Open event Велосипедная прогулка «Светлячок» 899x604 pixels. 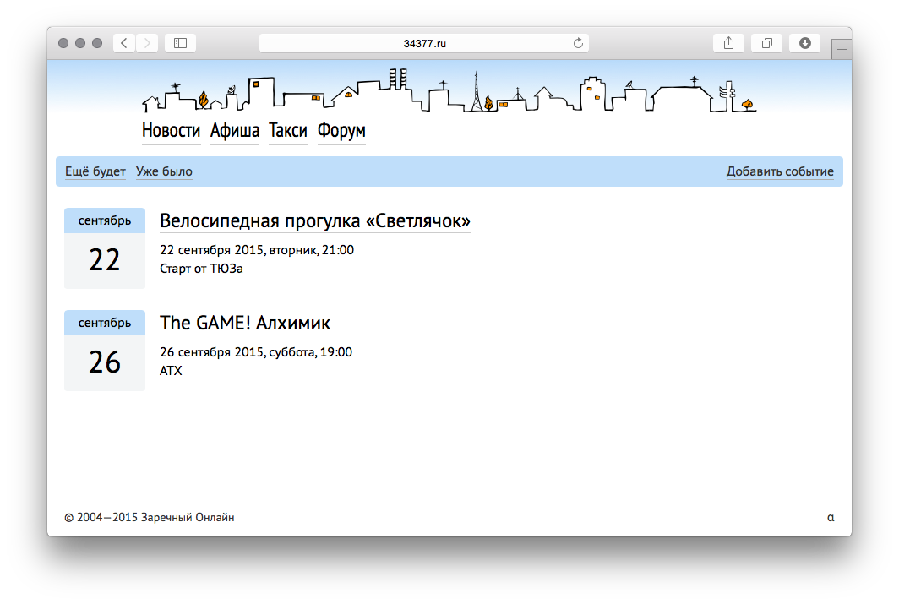pos(315,220)
